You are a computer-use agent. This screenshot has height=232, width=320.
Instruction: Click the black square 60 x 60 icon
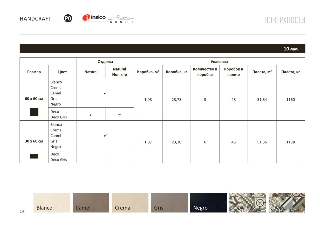coord(34,112)
